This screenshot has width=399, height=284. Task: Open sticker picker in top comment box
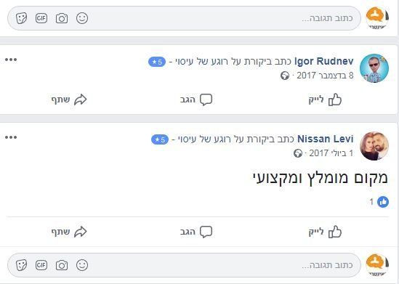tap(21, 18)
